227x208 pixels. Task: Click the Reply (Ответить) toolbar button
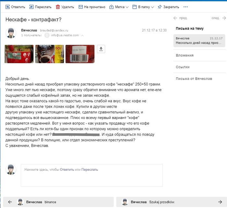(15, 7)
